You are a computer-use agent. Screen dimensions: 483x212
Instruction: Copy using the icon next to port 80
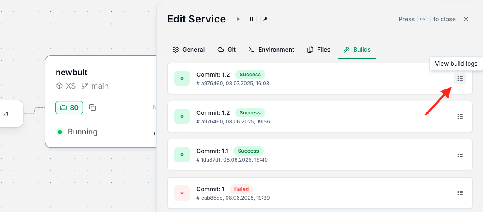(92, 108)
